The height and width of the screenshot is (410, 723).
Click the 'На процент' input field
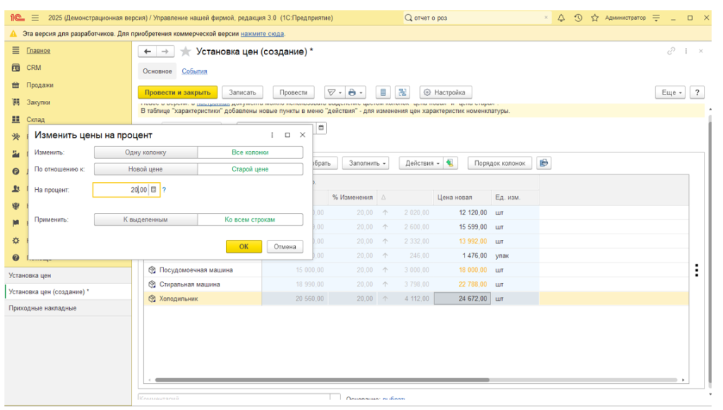coord(120,190)
